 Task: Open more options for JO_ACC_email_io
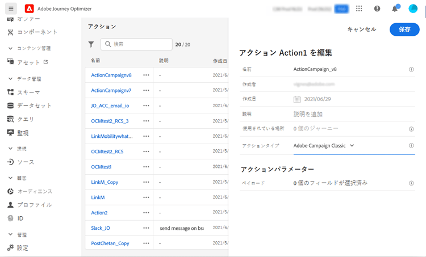[146, 106]
